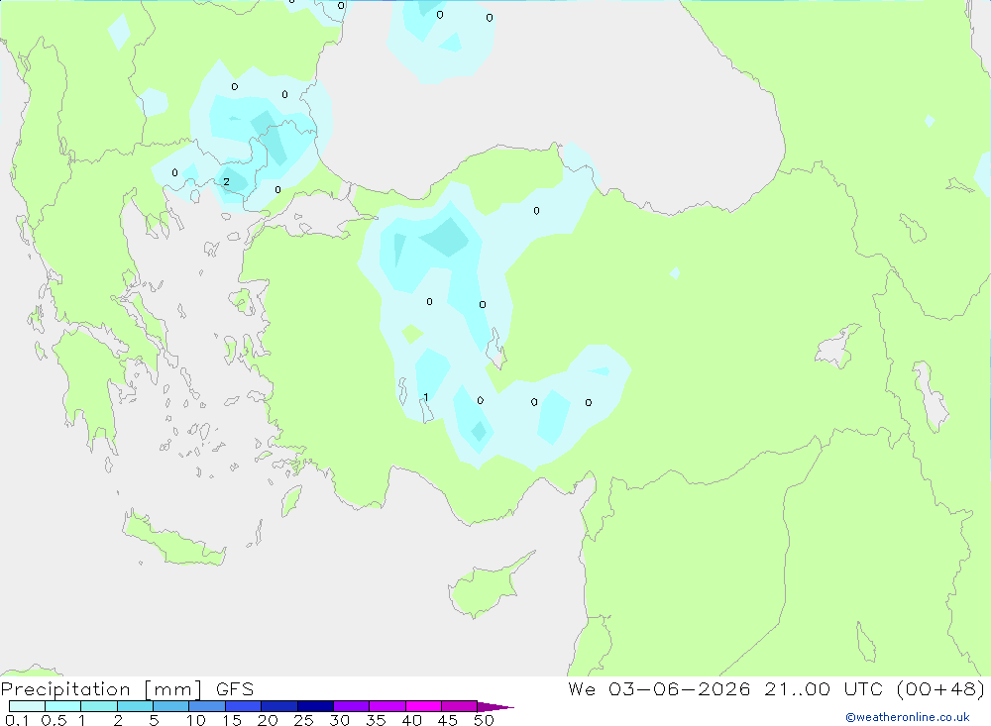Click the "21..00 UTC" time text
991x726 pixels.
(825, 688)
